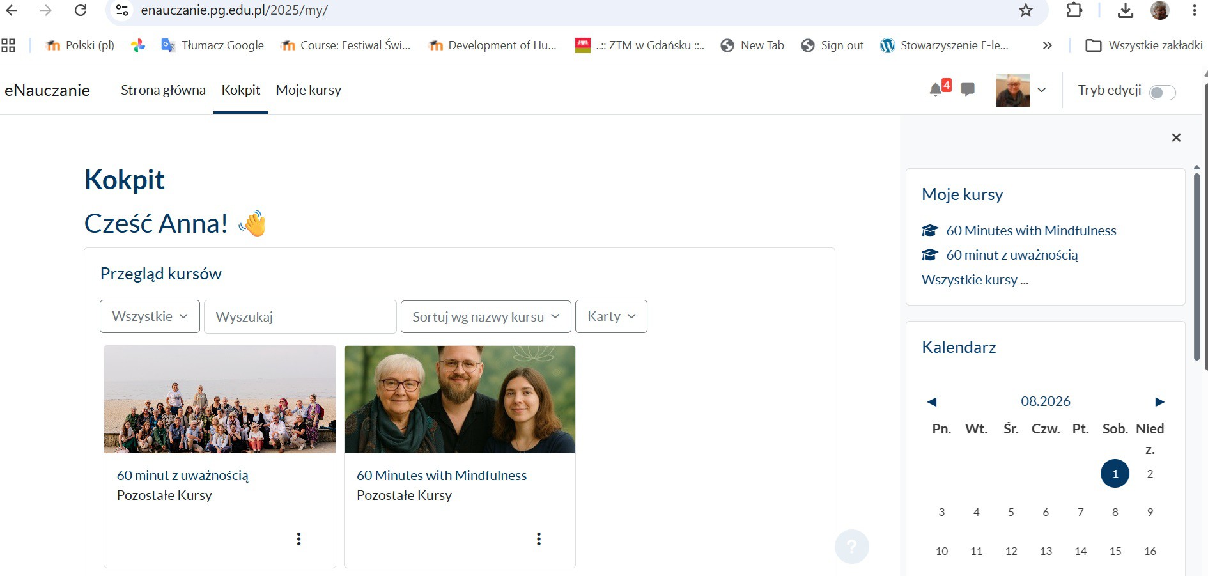This screenshot has width=1208, height=576.
Task: Open actions menu for 60 minut z uważnością card
Action: click(x=298, y=539)
